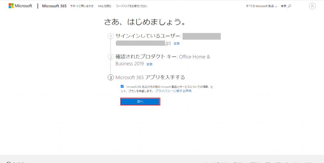
Task: Open the Microsoft 365 header link
Action: tap(54, 6)
